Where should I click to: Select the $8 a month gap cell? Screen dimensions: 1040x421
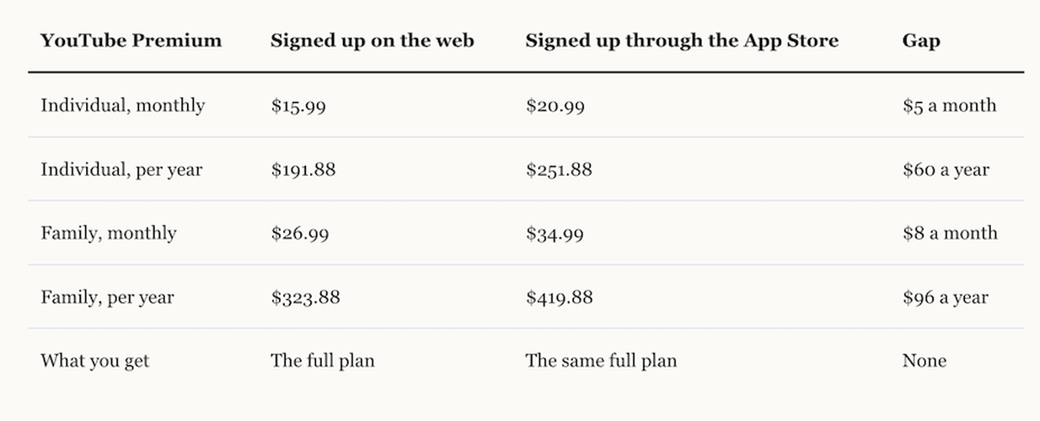(x=950, y=233)
